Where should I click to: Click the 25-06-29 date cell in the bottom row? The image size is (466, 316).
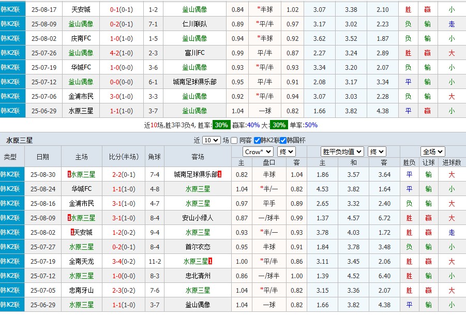(x=43, y=305)
